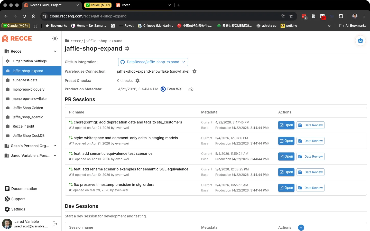The image size is (370, 231).
Task: Open the Preset Checks gear icon
Action: [137, 81]
